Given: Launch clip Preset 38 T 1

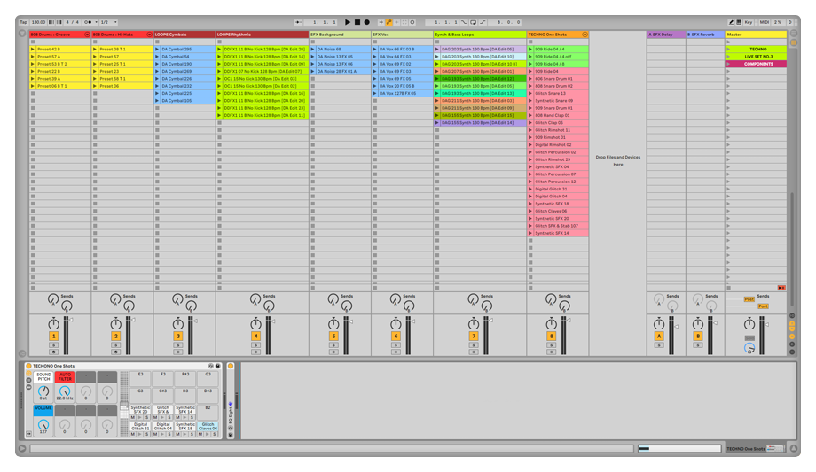Looking at the screenshot, I should [95, 50].
